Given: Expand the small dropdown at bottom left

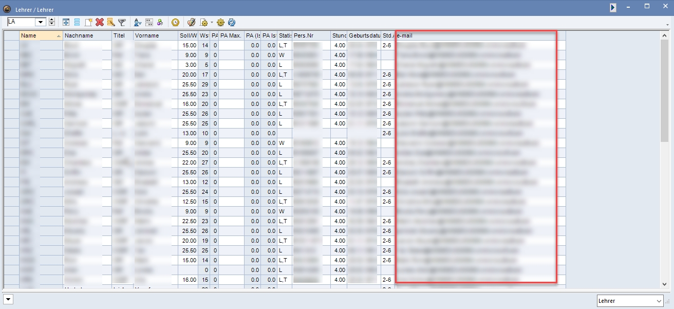Looking at the screenshot, I should (x=8, y=299).
